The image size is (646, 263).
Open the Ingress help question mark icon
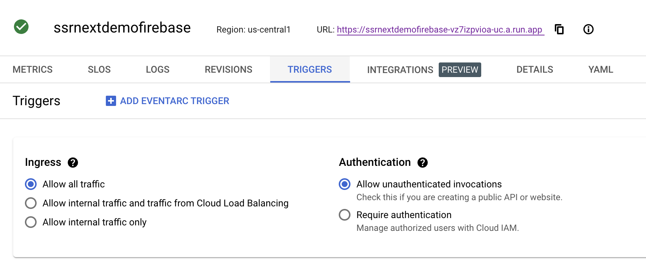pos(73,163)
